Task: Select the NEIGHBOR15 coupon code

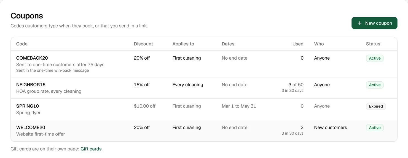Action: click(31, 85)
